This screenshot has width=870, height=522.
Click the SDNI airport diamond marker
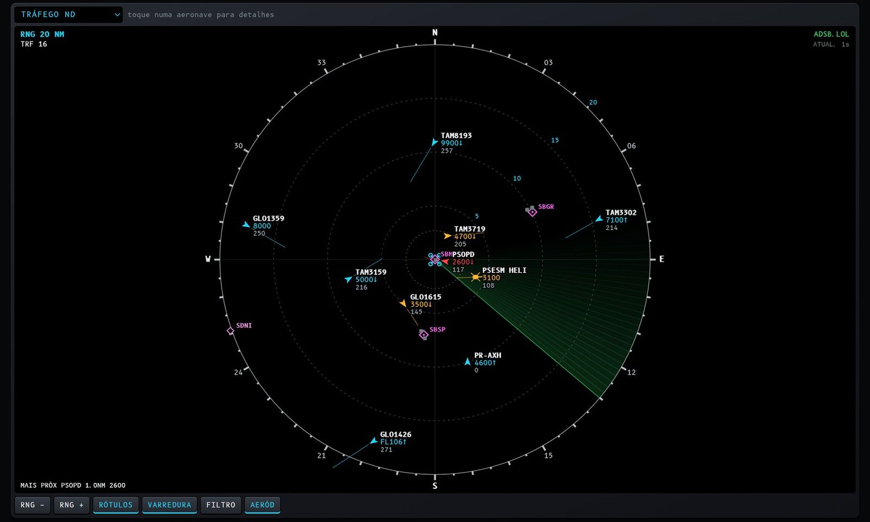[x=231, y=331]
